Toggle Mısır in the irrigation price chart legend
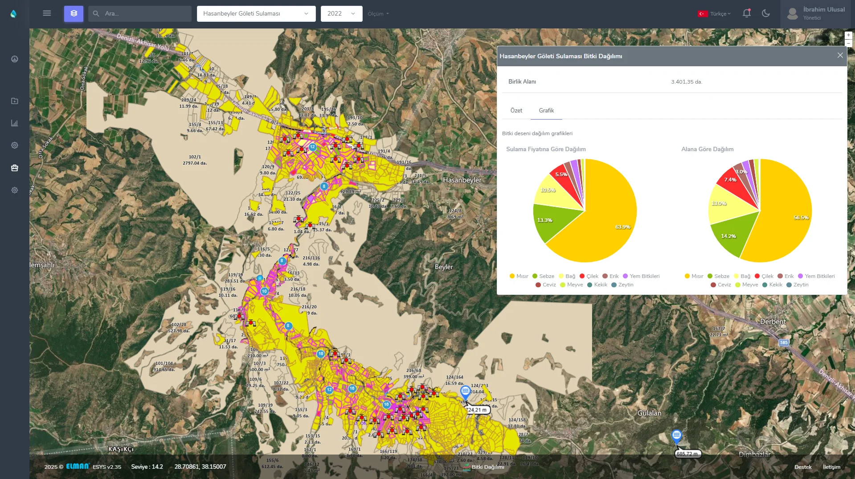855x479 pixels. [x=519, y=276]
